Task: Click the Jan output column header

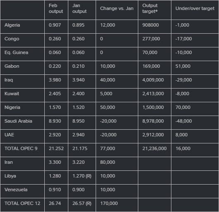Action: coord(79,8)
